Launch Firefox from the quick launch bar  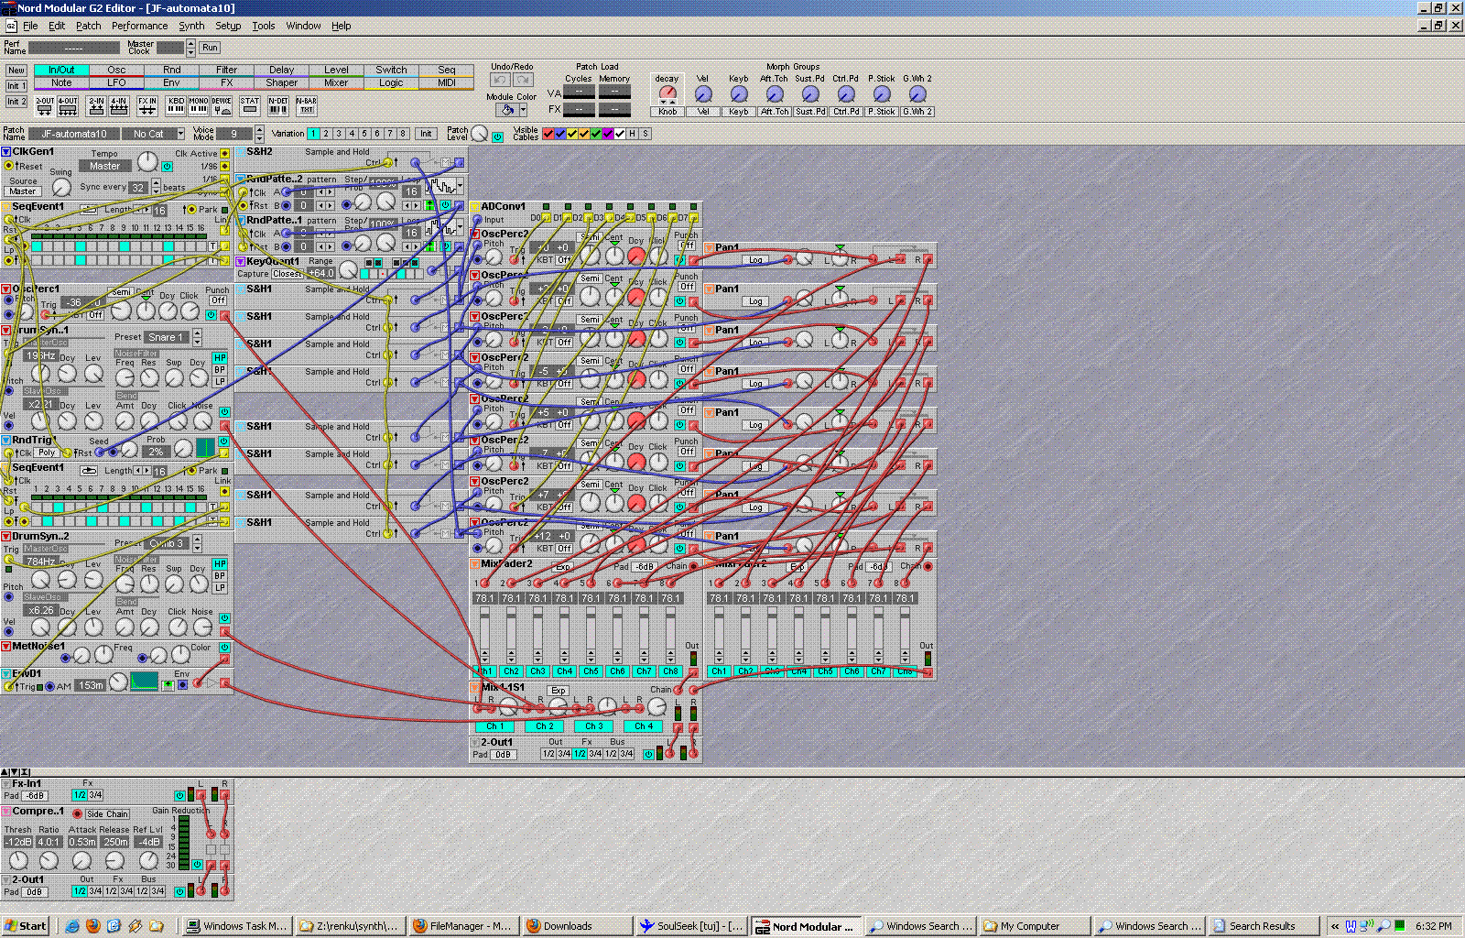[x=93, y=926]
